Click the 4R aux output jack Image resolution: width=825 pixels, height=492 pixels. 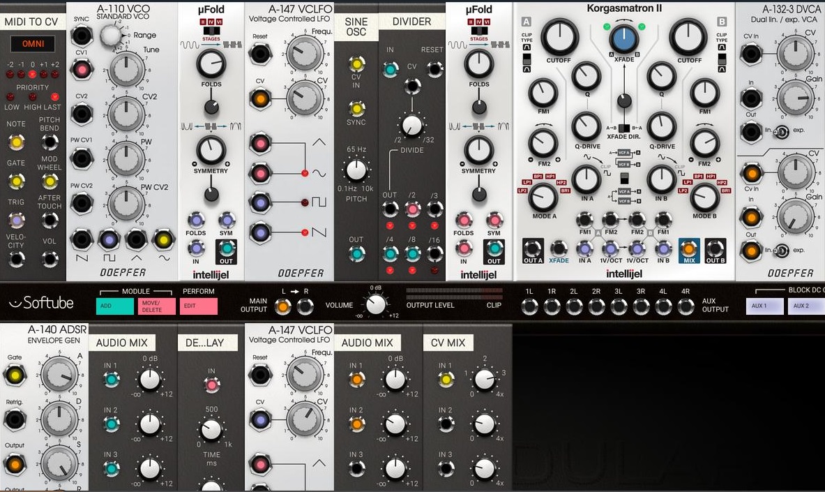685,306
